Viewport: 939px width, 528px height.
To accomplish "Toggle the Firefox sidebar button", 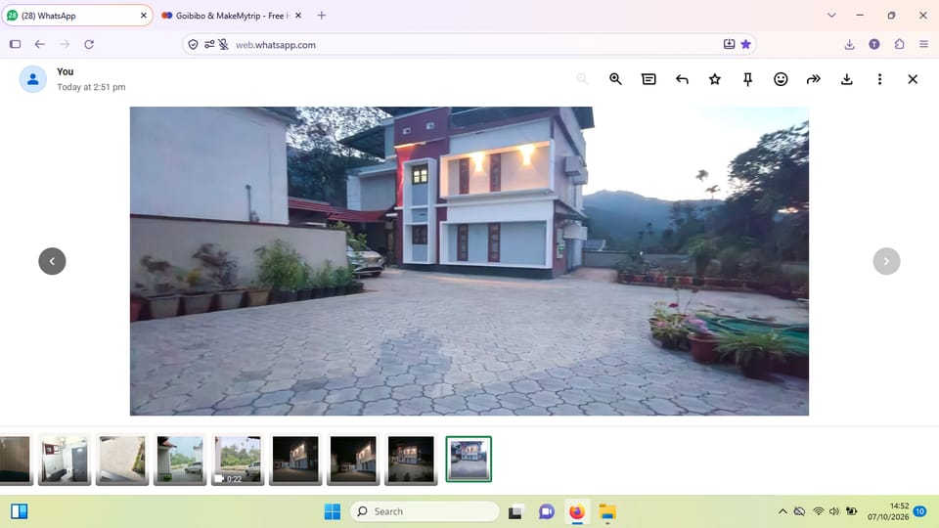I will pyautogui.click(x=16, y=44).
